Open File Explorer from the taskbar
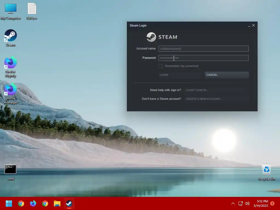 click(x=57, y=203)
